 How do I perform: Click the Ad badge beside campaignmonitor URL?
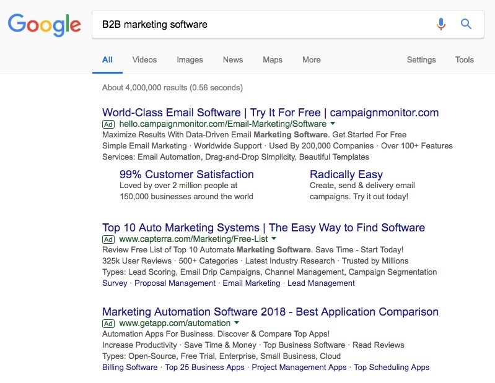click(108, 124)
